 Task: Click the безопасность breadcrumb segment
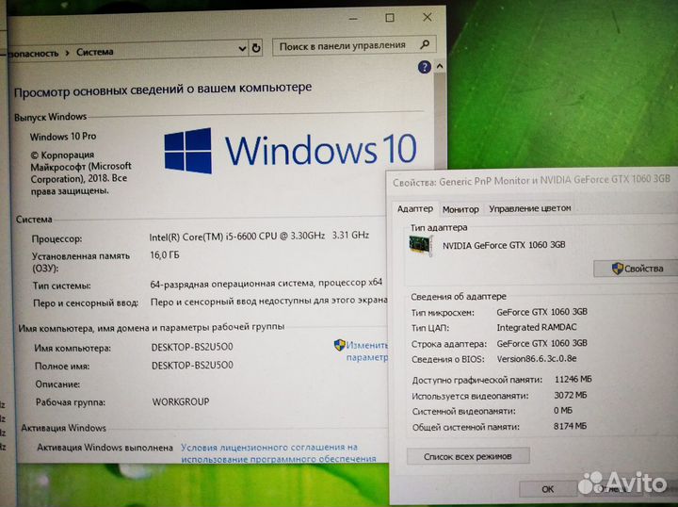[34, 53]
